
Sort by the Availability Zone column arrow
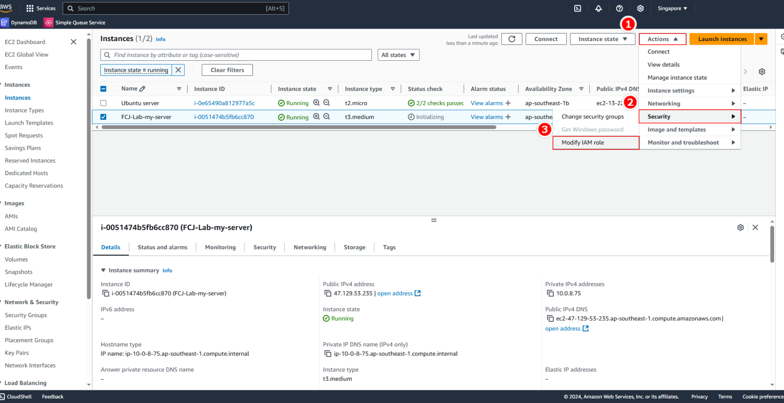[x=581, y=89]
